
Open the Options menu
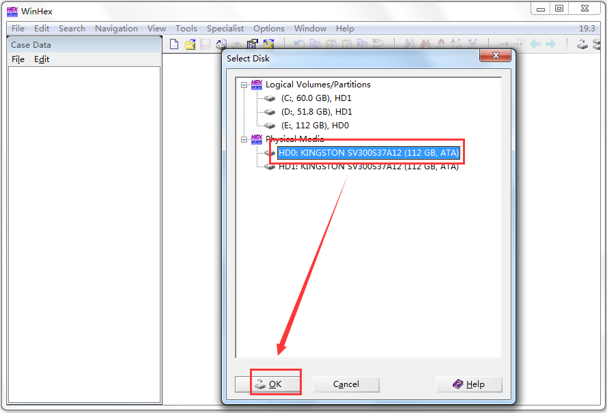pyautogui.click(x=269, y=28)
